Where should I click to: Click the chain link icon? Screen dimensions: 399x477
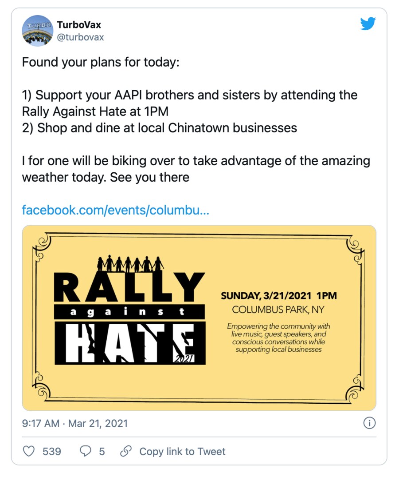coord(126,451)
